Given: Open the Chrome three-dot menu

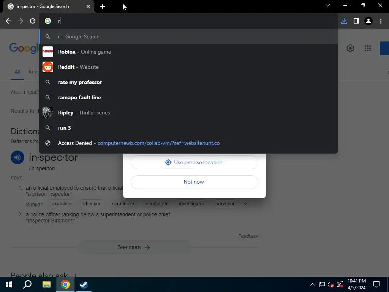Looking at the screenshot, I should click(x=381, y=21).
